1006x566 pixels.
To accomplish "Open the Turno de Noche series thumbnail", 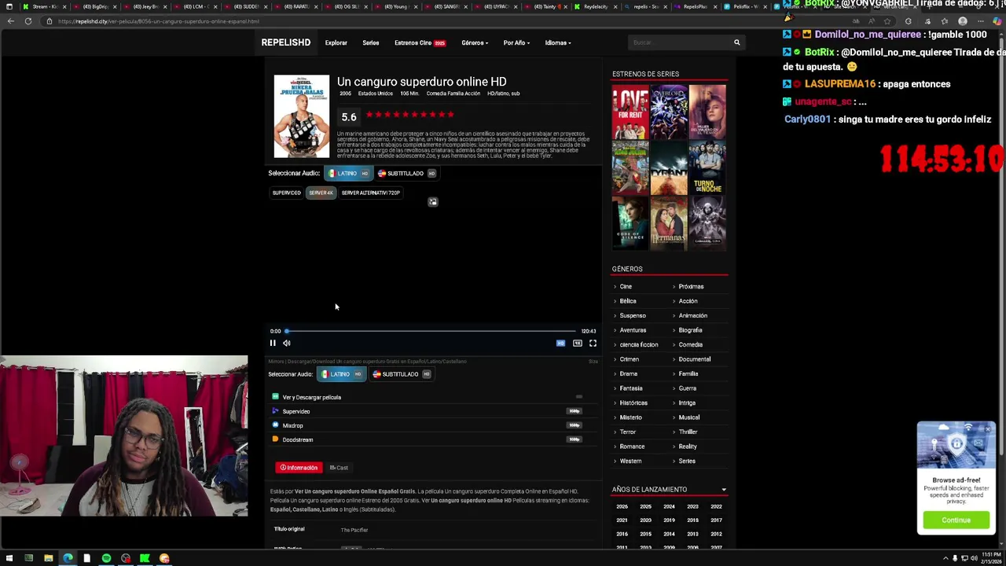I will (x=707, y=168).
